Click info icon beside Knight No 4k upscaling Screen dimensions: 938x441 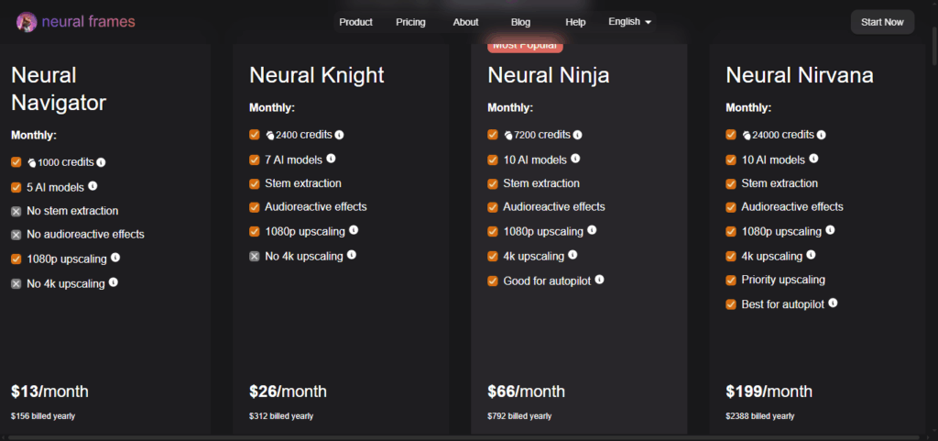tap(351, 255)
